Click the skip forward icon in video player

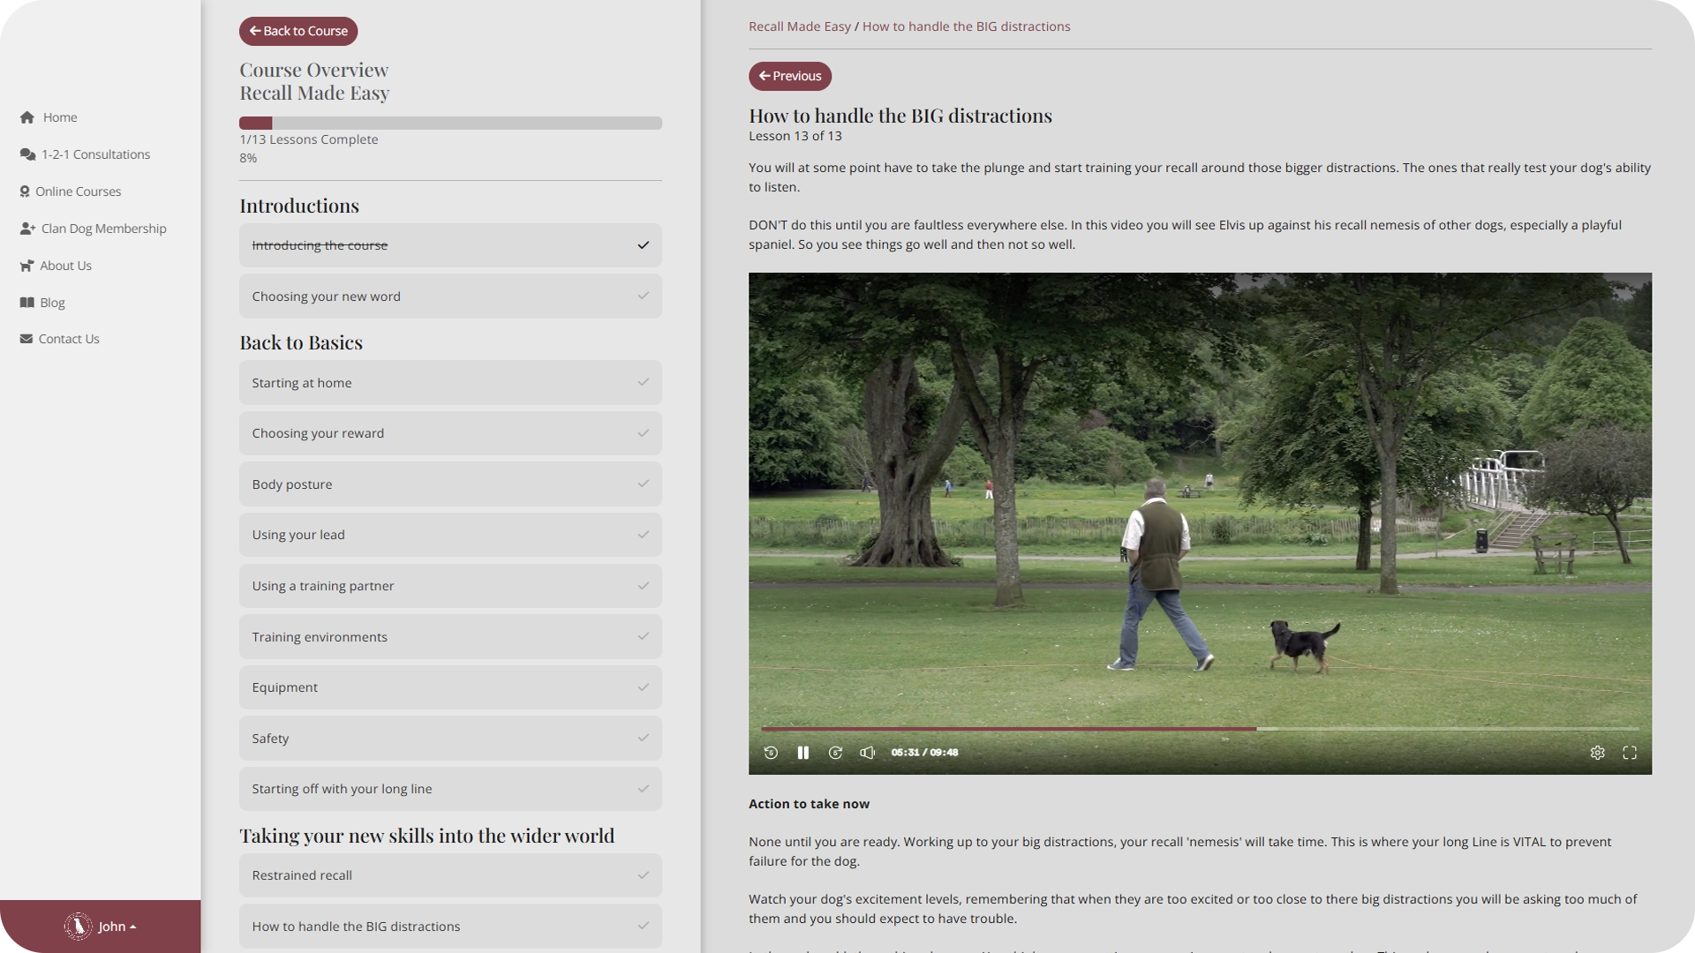click(x=835, y=753)
